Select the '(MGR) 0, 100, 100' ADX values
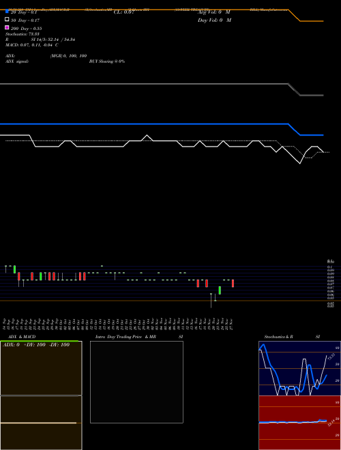The width and height of the screenshot is (341, 450). point(68,56)
